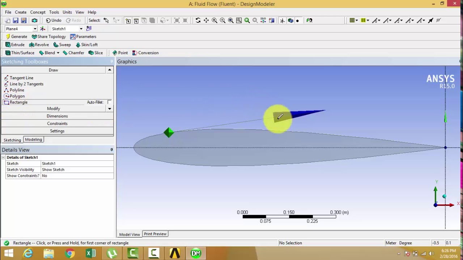The image size is (463, 260).
Task: Toggle Display Plane visibility
Action: [x=282, y=21]
